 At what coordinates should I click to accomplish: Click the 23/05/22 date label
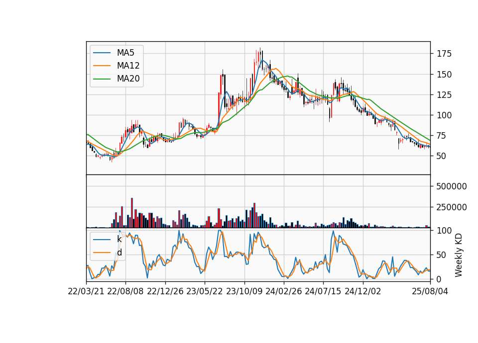[x=205, y=291]
